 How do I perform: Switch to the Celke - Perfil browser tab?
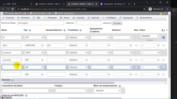(17, 4)
